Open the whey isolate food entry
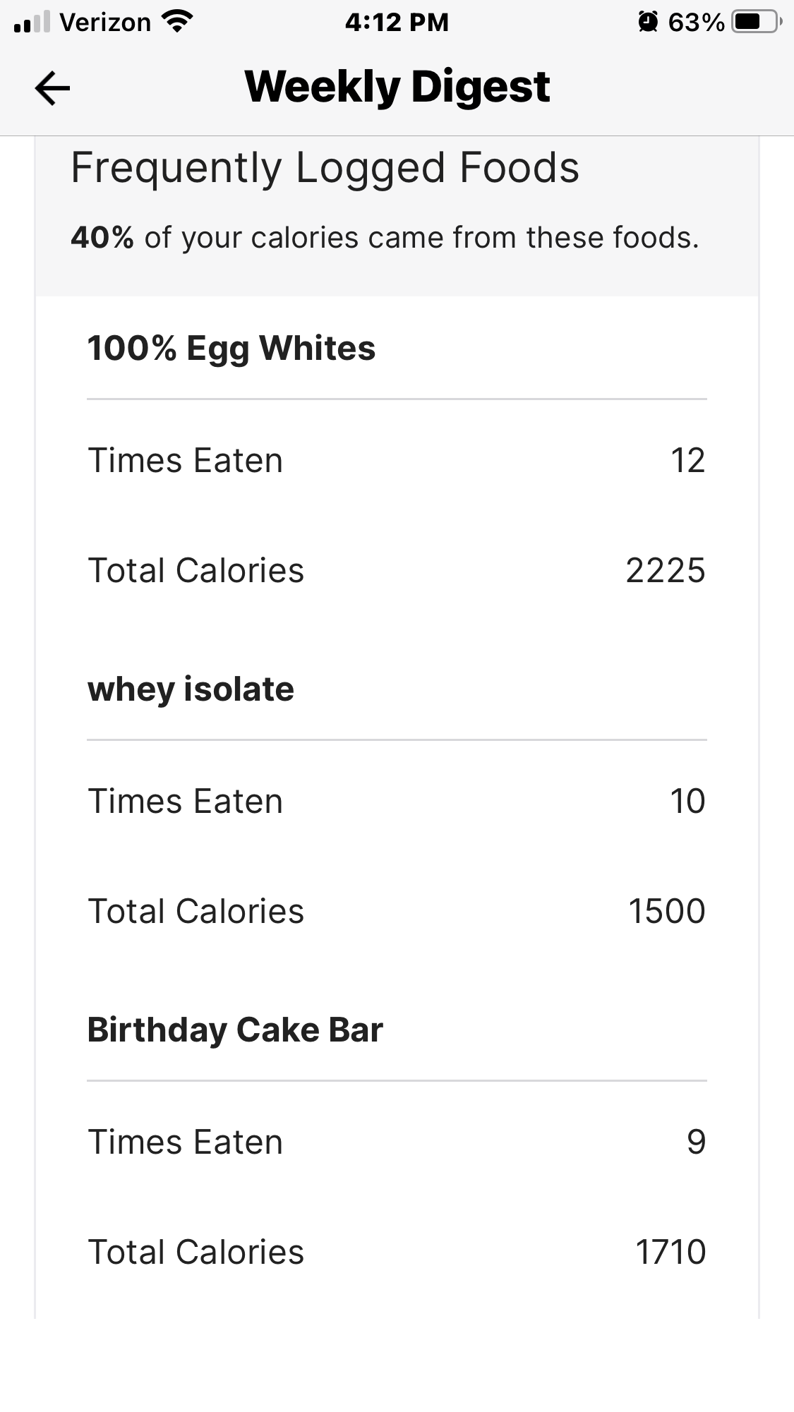Viewport: 794px width, 1412px height. click(191, 689)
